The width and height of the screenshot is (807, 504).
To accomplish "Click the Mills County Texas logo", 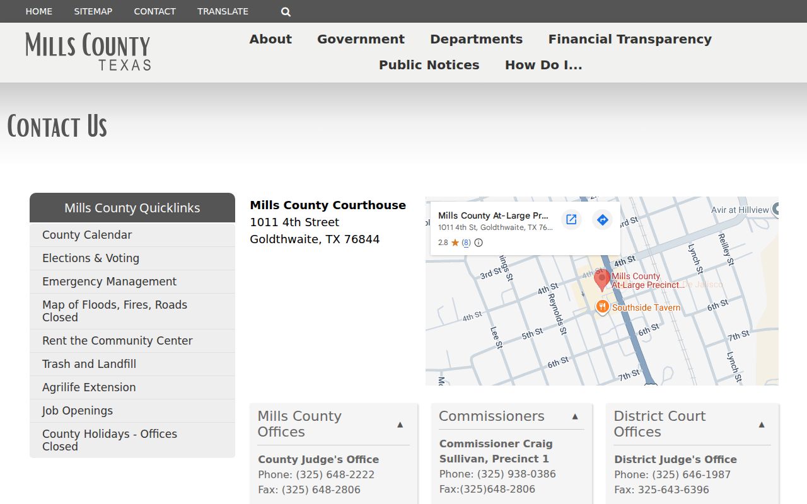I will point(88,52).
